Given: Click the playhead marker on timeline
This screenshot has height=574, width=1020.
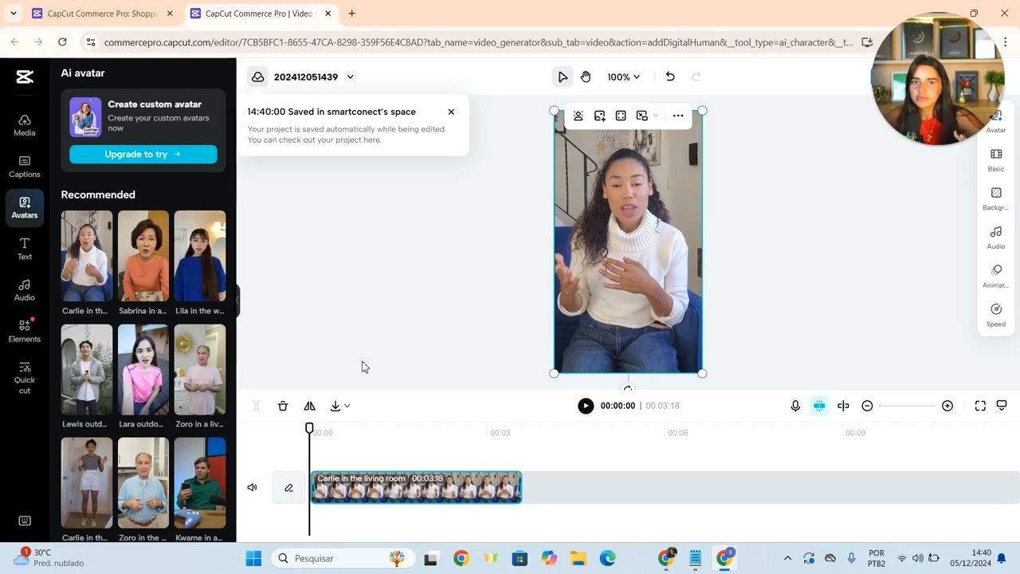Looking at the screenshot, I should pyautogui.click(x=309, y=428).
